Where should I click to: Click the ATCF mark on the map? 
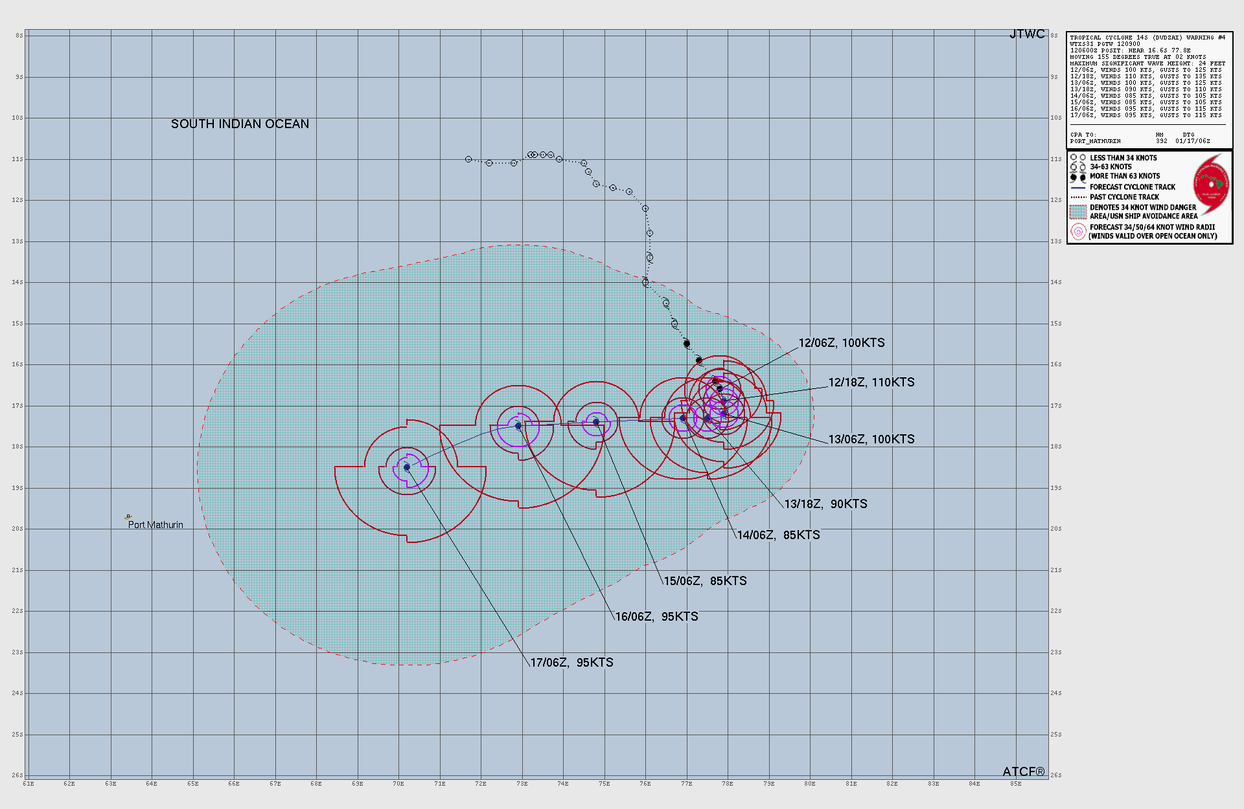click(1023, 771)
